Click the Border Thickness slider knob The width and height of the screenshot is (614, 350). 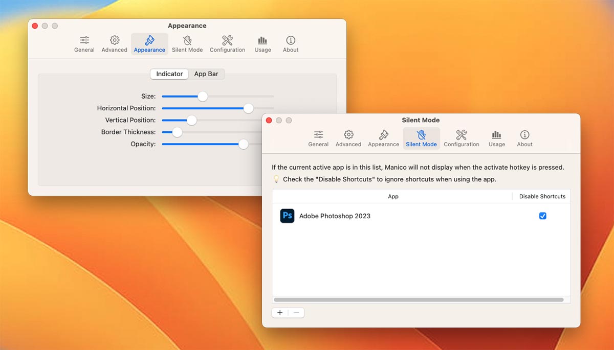(177, 132)
